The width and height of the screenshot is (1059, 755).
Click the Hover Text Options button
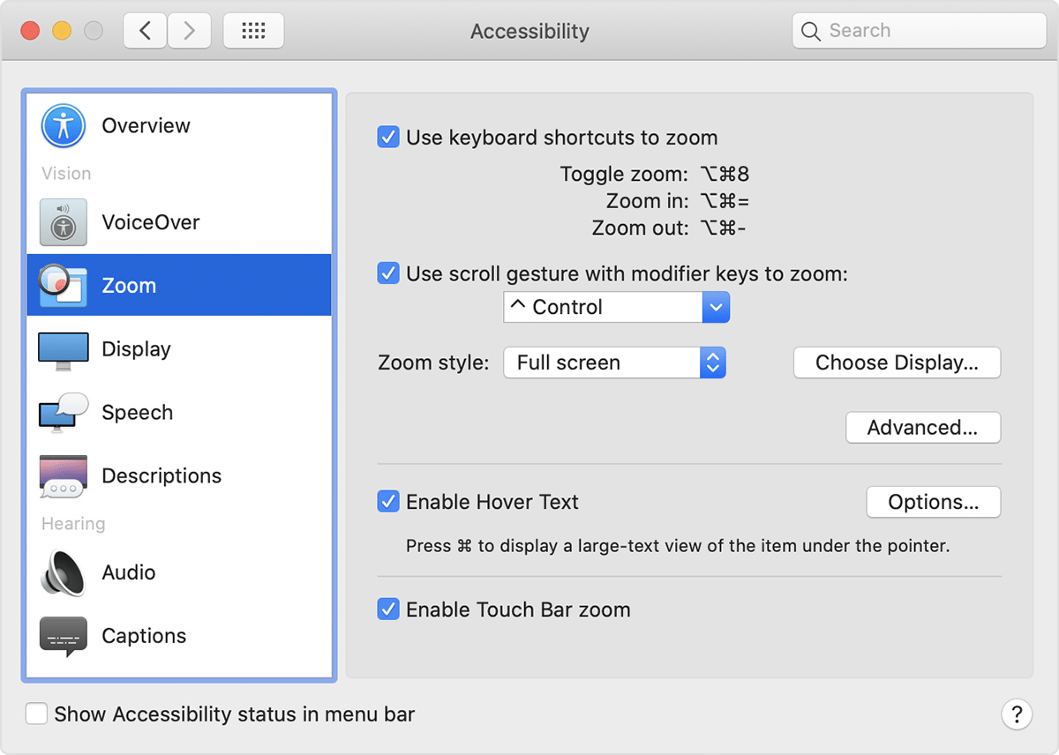933,502
